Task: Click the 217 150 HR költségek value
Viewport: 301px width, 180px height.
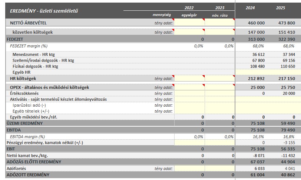Action: [287, 79]
